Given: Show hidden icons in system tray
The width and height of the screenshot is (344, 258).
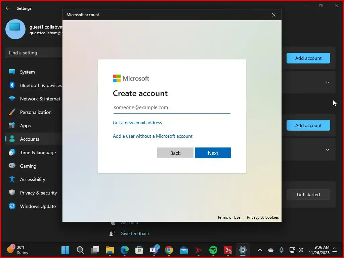Looking at the screenshot, I should 260,250.
